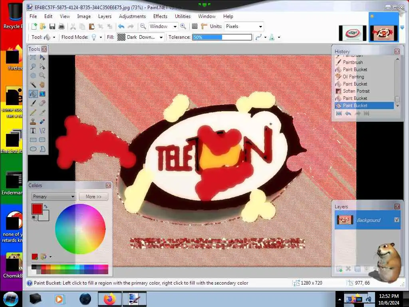
Task: Click the Open file toolbar icon
Action: tap(43, 26)
